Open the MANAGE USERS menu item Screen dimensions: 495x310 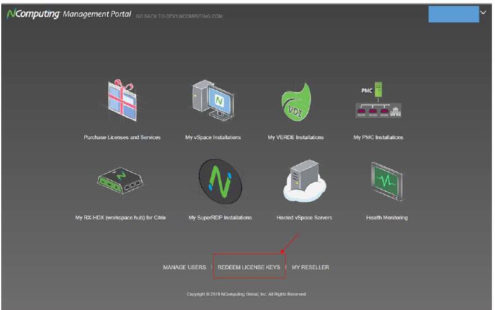[x=184, y=267]
